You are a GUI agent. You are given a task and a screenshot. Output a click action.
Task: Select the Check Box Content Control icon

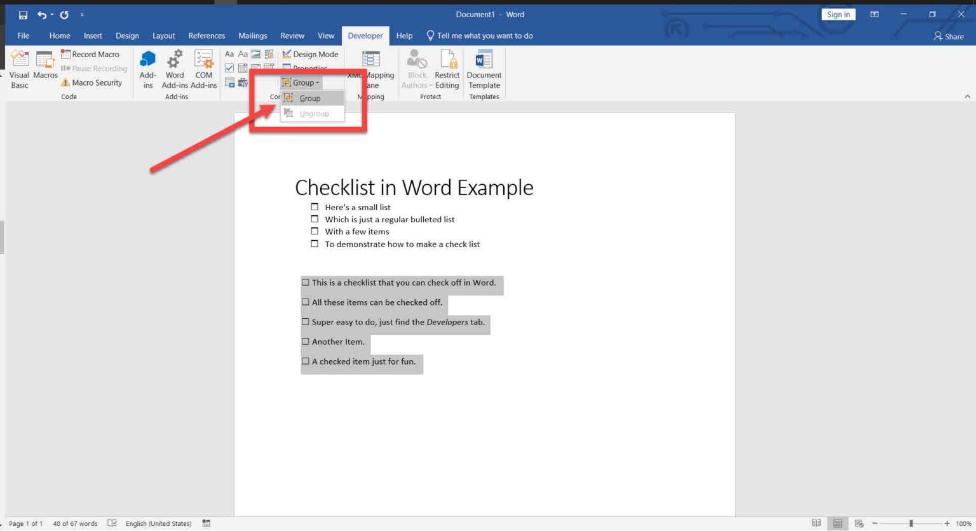click(x=229, y=68)
